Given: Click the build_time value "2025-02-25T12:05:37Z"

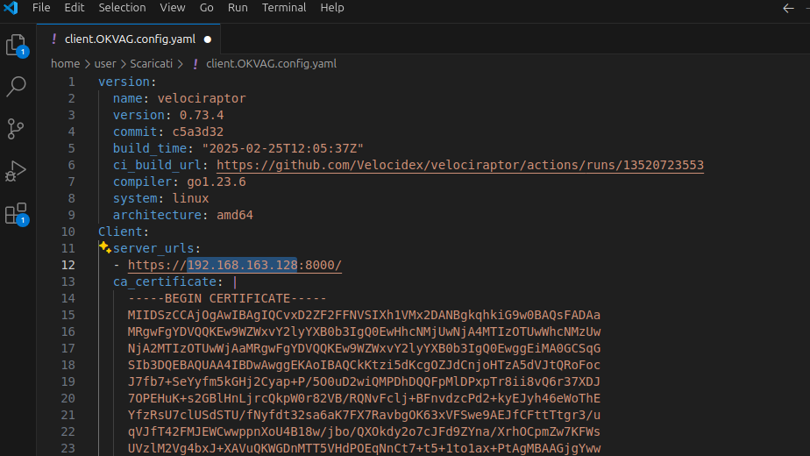Looking at the screenshot, I should pos(282,148).
